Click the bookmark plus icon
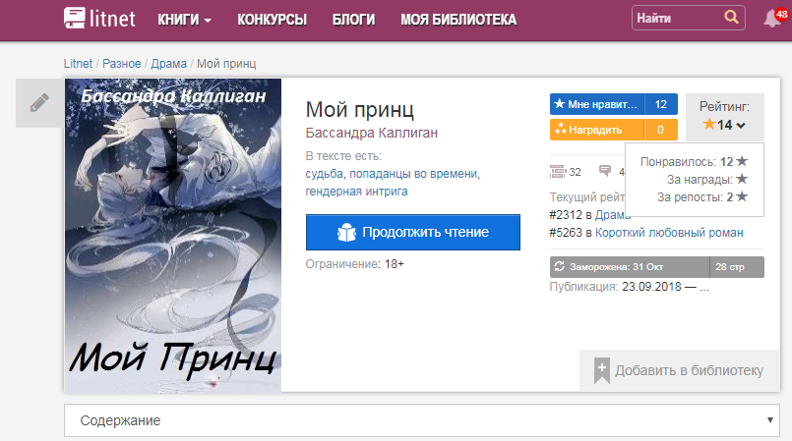The image size is (792, 441). [601, 371]
